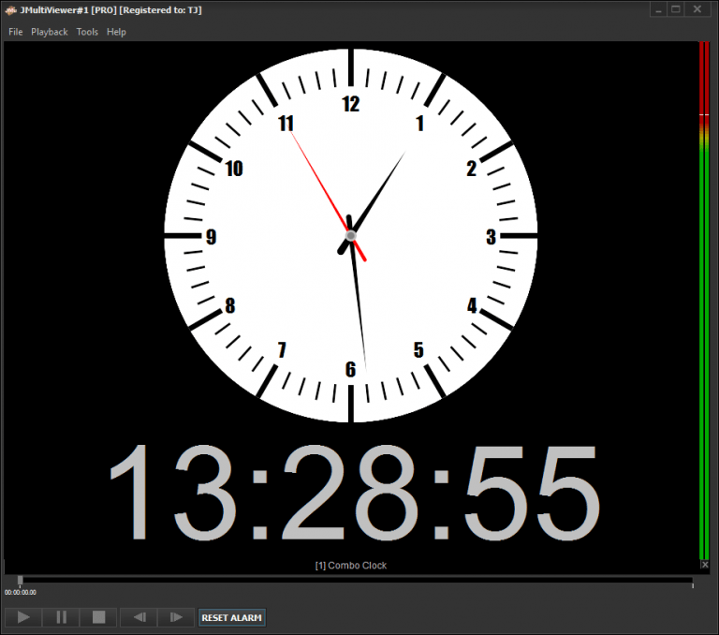719x635 pixels.
Task: Click the analog clock face
Action: (x=351, y=235)
